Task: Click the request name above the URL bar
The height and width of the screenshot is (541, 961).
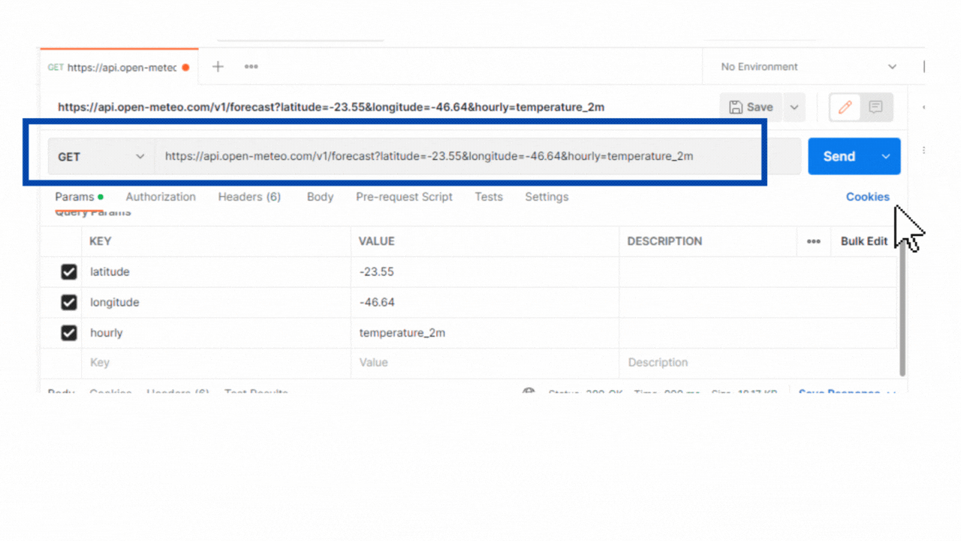Action: point(331,107)
